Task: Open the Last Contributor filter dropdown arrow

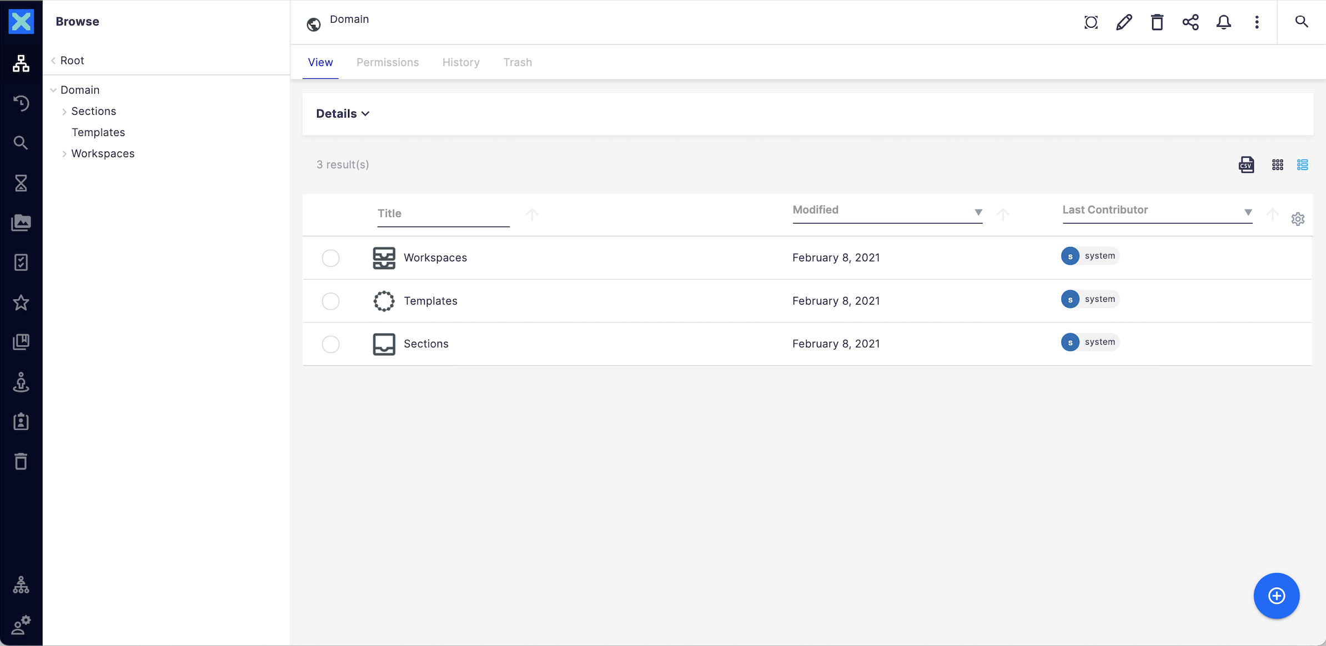Action: [x=1248, y=212]
